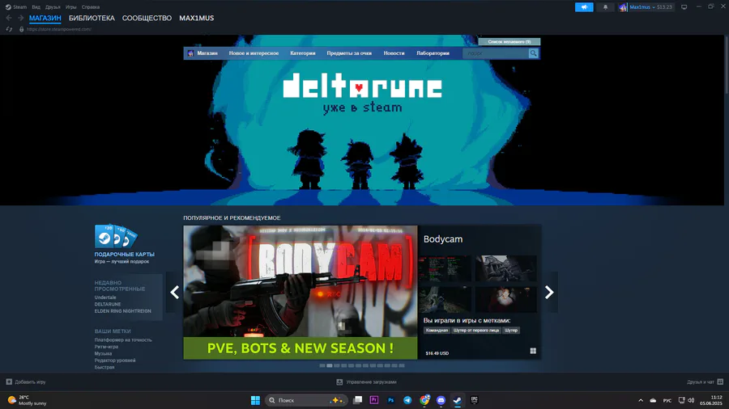Click the Windows platform icon on Bodycam
Viewport: 729px width, 409px height.
(533, 351)
